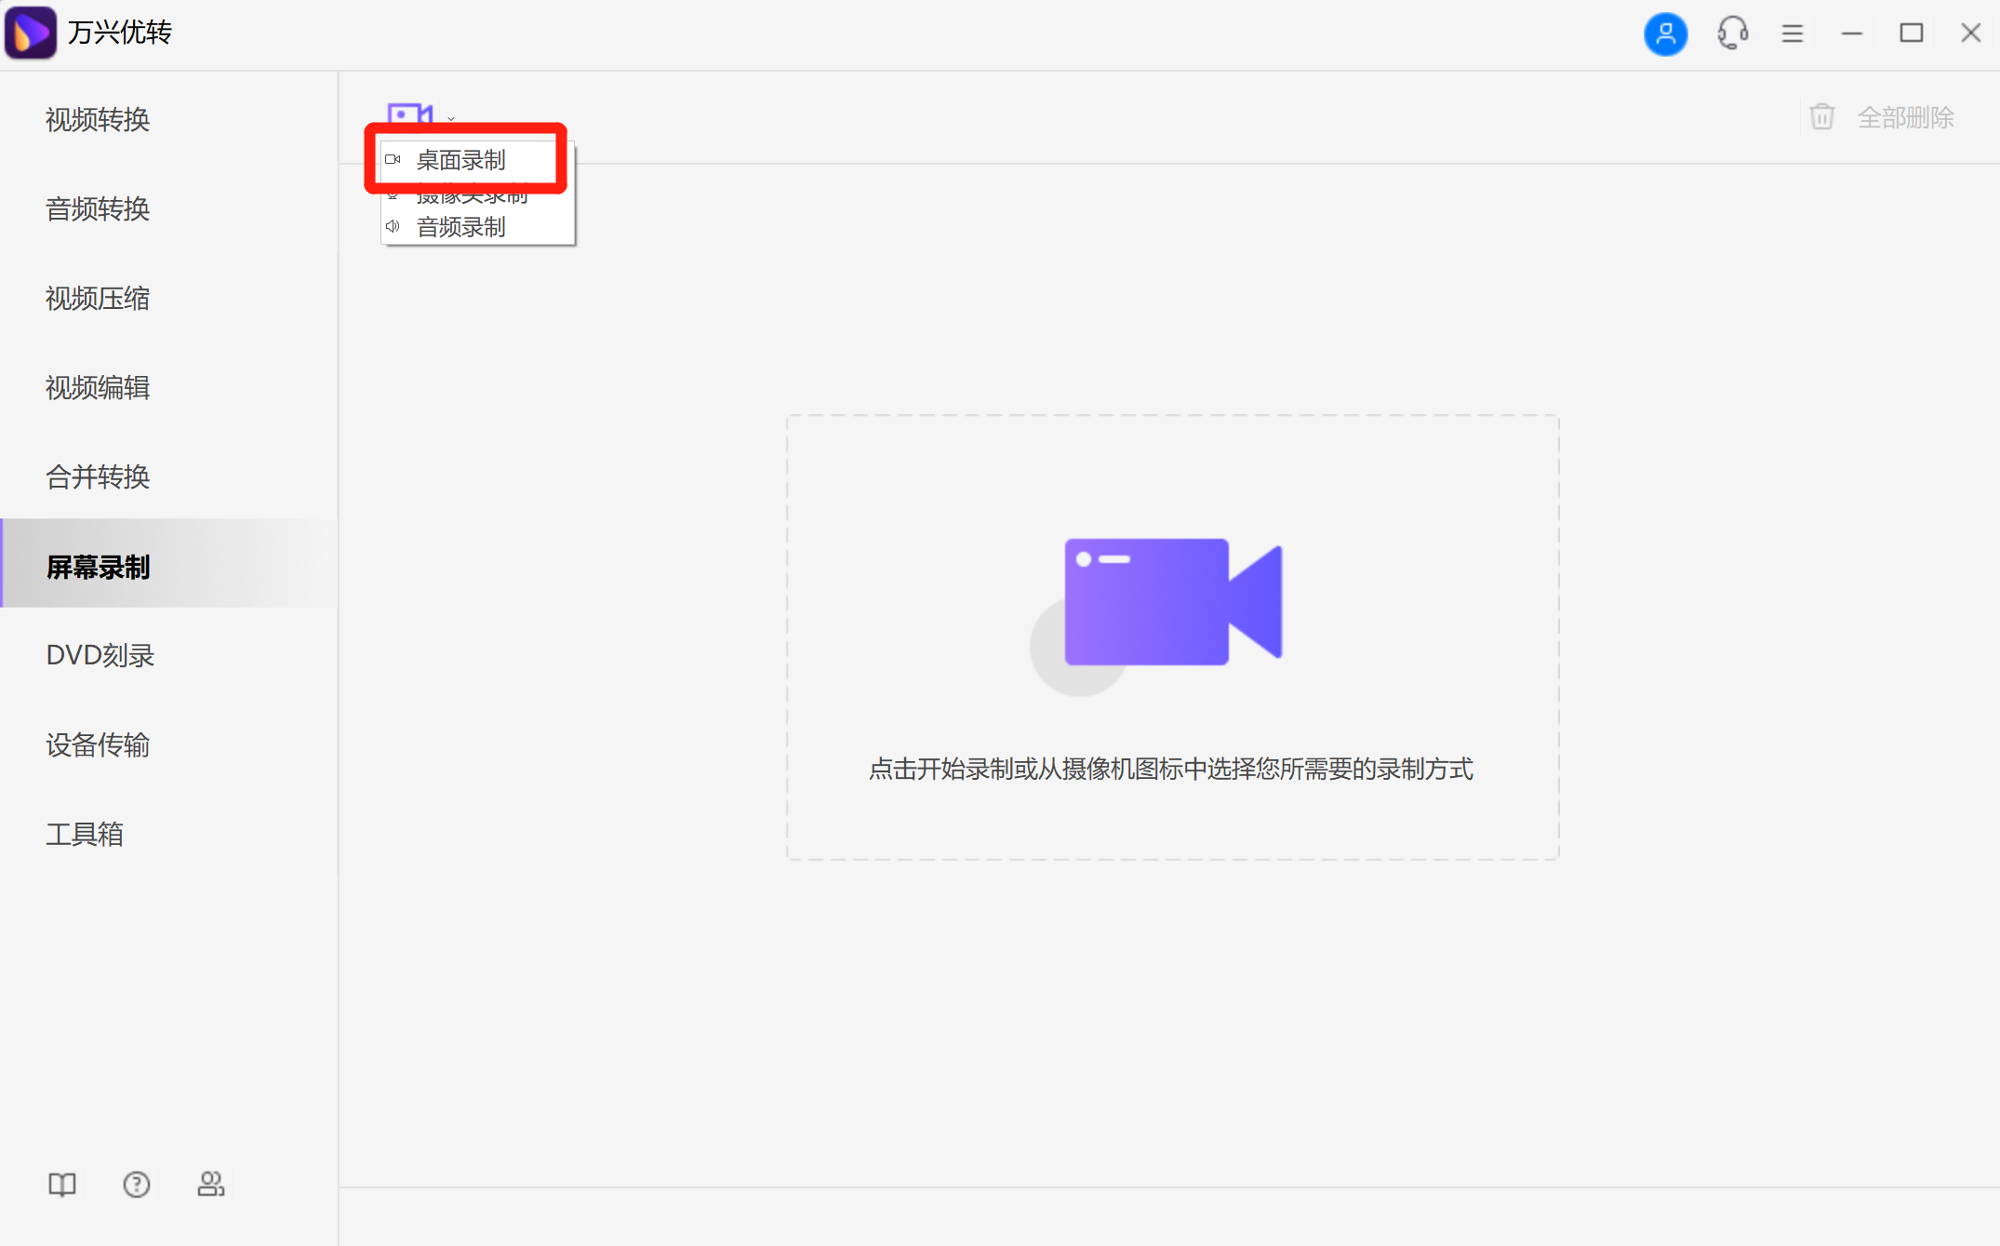Screen dimensions: 2000x1246
Task: Click 全部删除 to delete all recordings
Action: tap(1905, 115)
